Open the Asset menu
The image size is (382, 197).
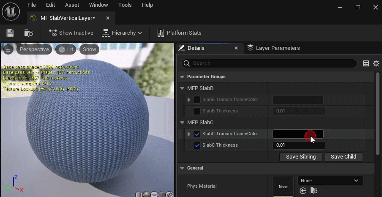72,5
